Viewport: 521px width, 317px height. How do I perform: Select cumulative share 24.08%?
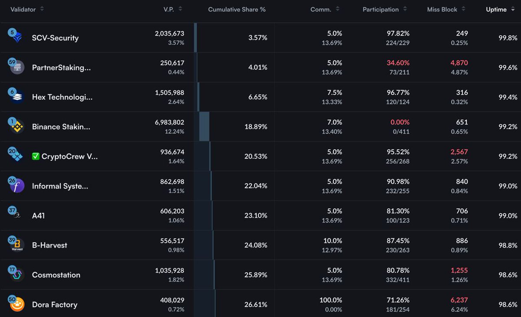[256, 245]
